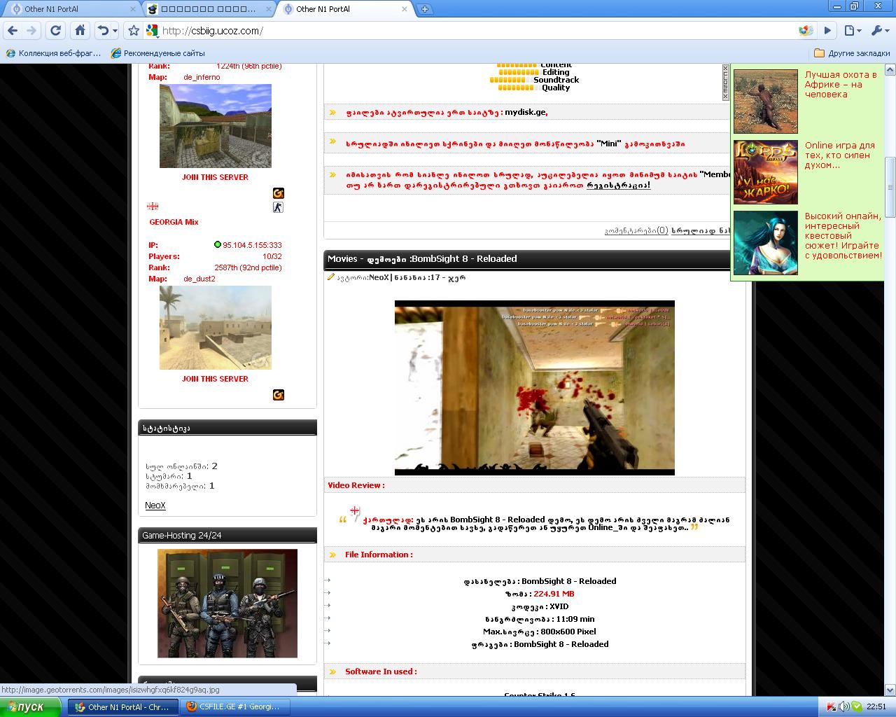This screenshot has height=717, width=896.
Task: Select the duration text 11:09 min
Action: point(574,619)
